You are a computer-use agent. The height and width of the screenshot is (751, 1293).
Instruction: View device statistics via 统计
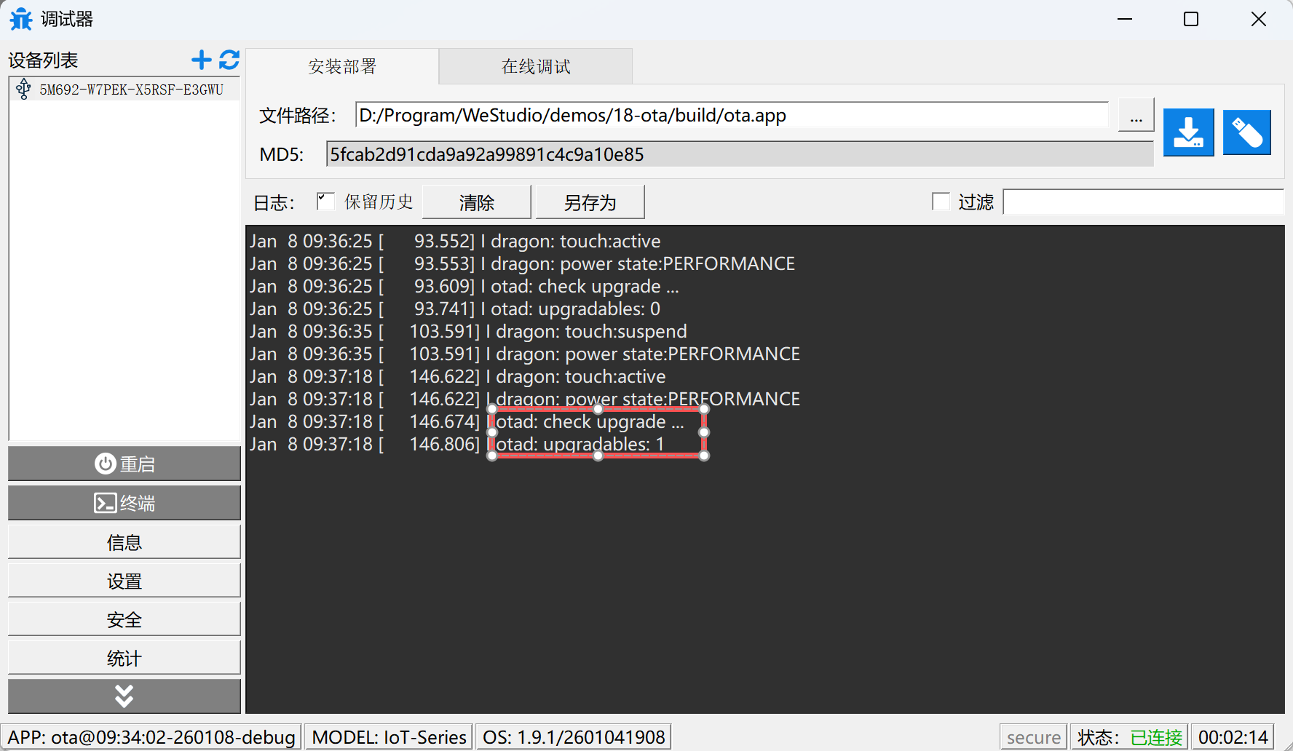pyautogui.click(x=124, y=657)
